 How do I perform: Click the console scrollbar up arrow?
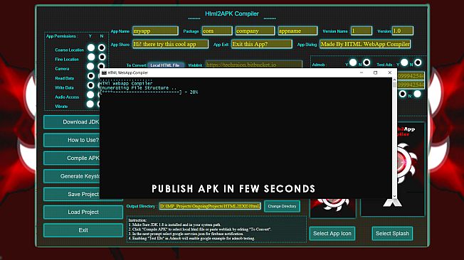point(394,80)
